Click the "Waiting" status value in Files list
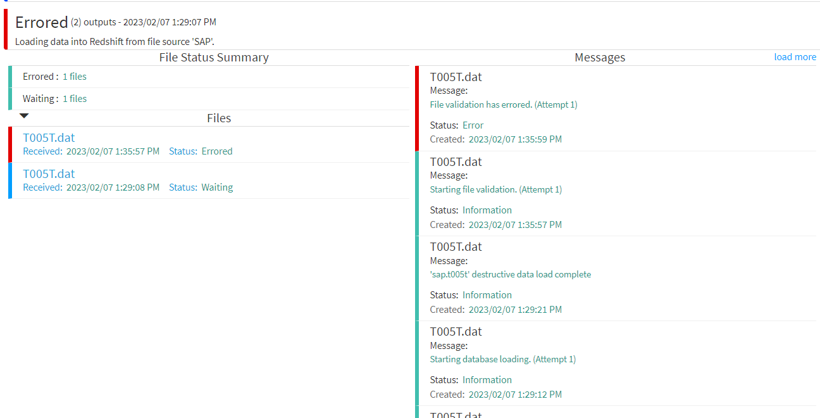The image size is (820, 418). coord(217,187)
